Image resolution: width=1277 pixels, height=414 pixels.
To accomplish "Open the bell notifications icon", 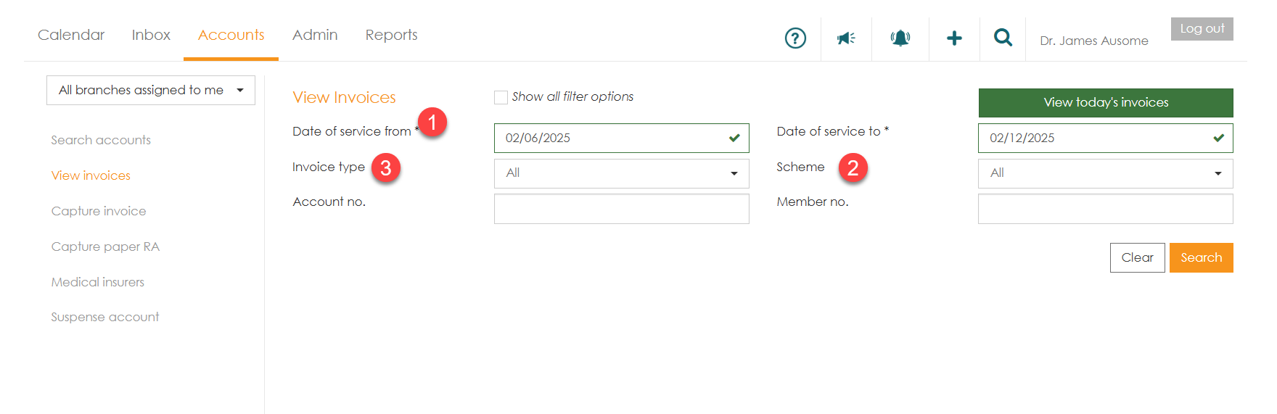I will tap(900, 38).
